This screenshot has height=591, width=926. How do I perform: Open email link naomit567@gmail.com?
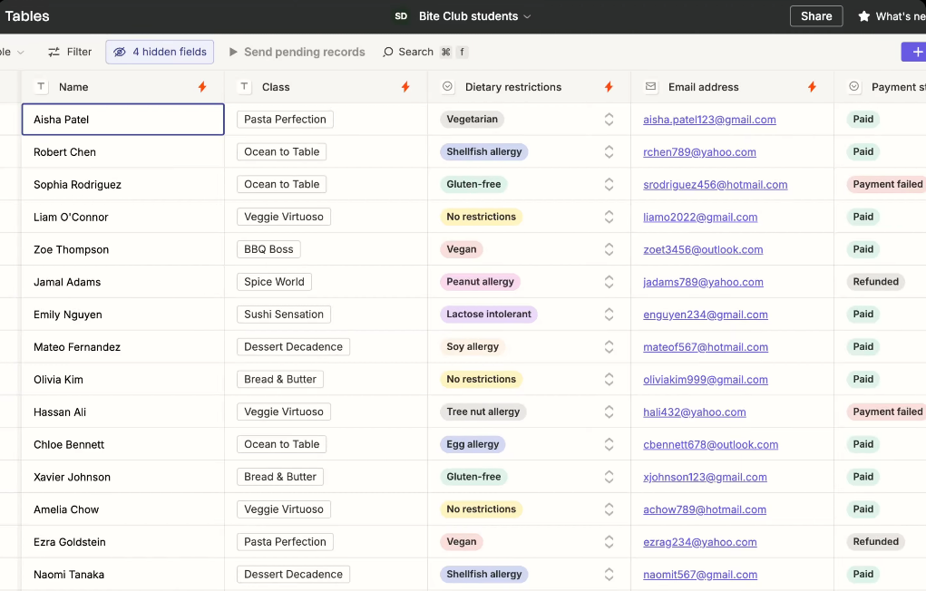tap(700, 574)
